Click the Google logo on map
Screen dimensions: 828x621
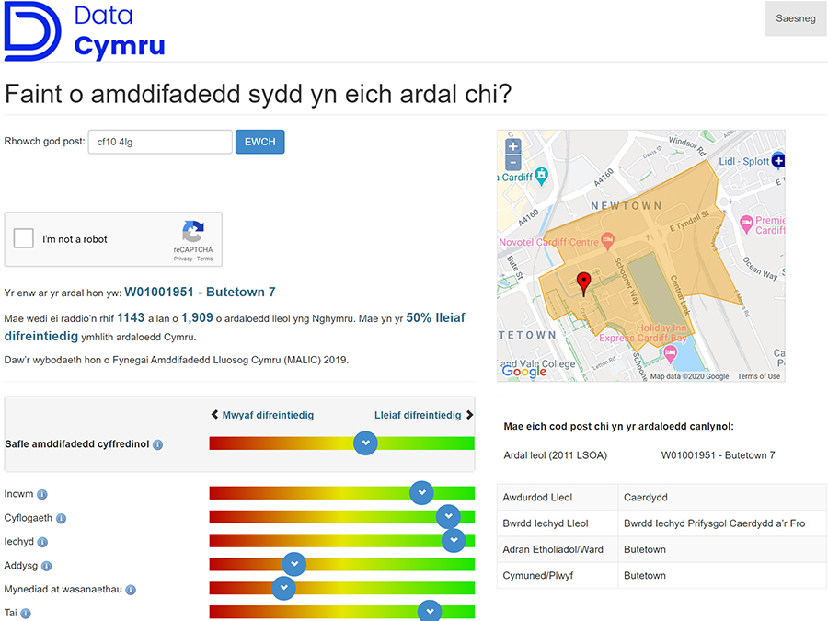523,372
